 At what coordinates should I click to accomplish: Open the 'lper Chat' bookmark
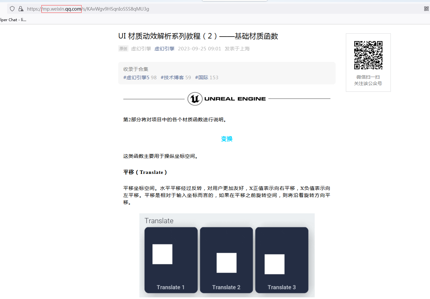point(13,20)
